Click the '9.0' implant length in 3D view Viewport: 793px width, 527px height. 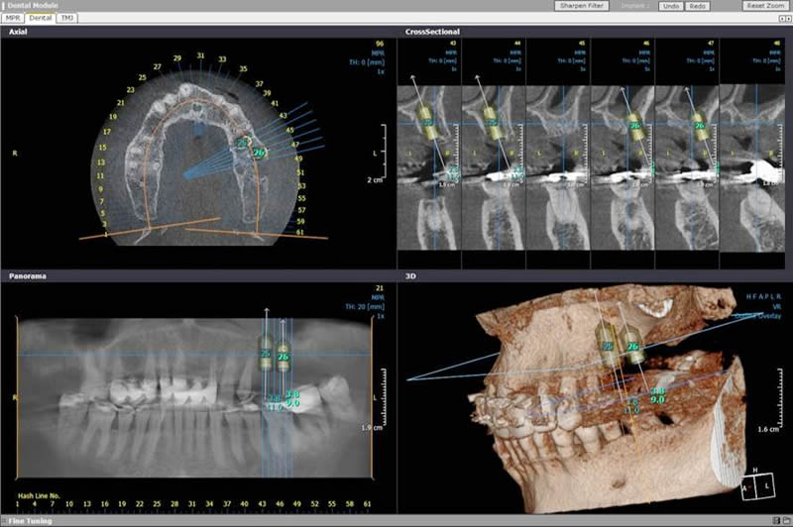click(657, 399)
